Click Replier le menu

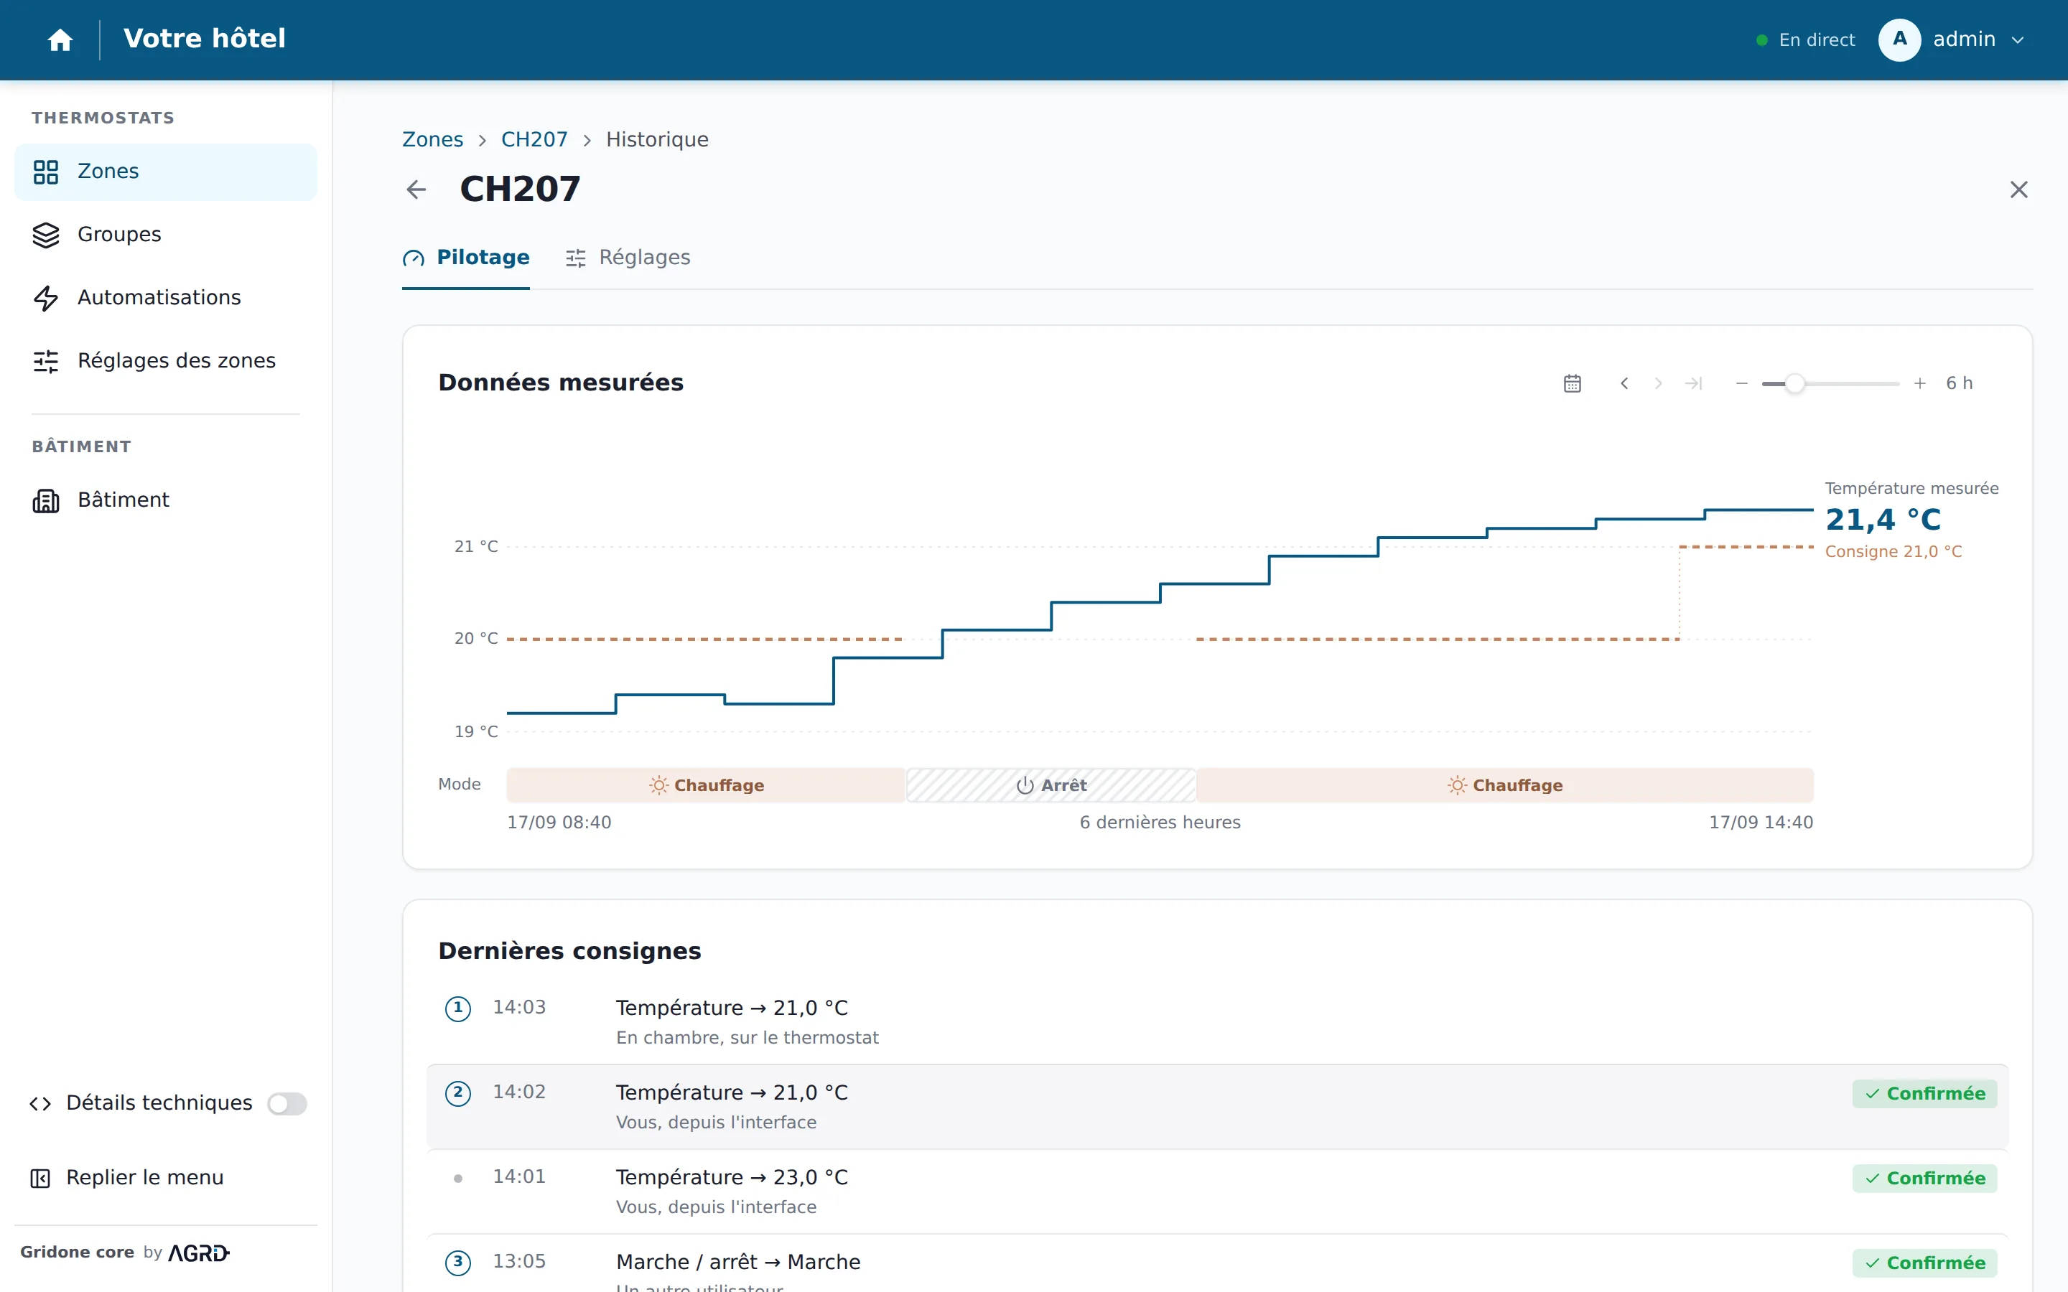tap(126, 1177)
